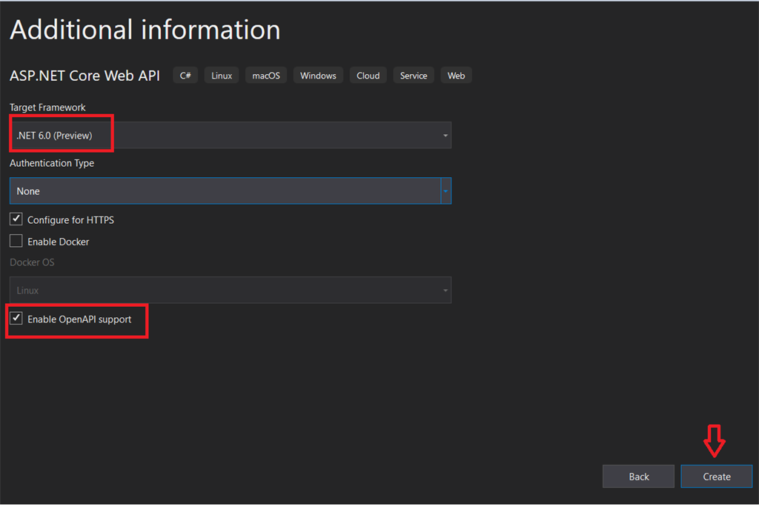Open the Target Framework dropdown
Viewport: 759px width, 507px height.
click(x=231, y=135)
